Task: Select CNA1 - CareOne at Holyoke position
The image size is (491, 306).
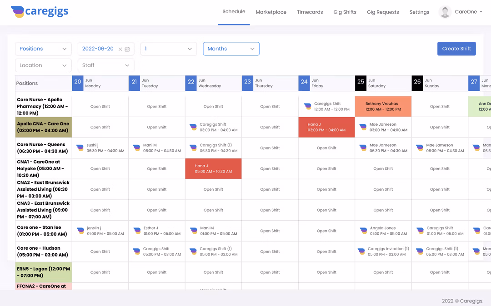Action: (x=44, y=168)
